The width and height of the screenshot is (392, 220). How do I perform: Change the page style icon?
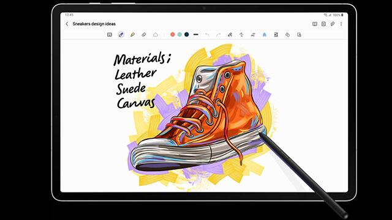click(x=287, y=35)
